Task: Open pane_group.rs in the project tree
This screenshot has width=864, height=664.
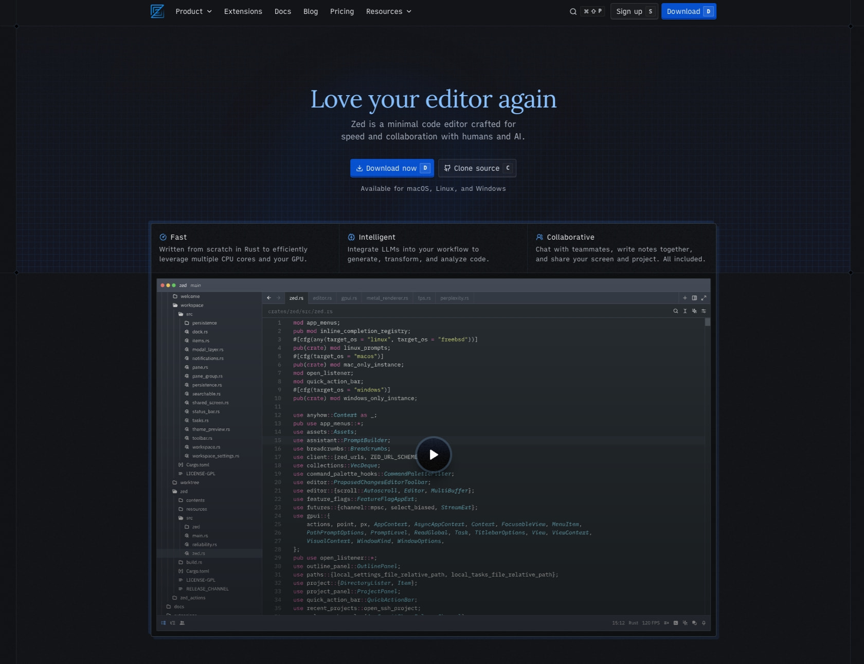Action: (203, 376)
